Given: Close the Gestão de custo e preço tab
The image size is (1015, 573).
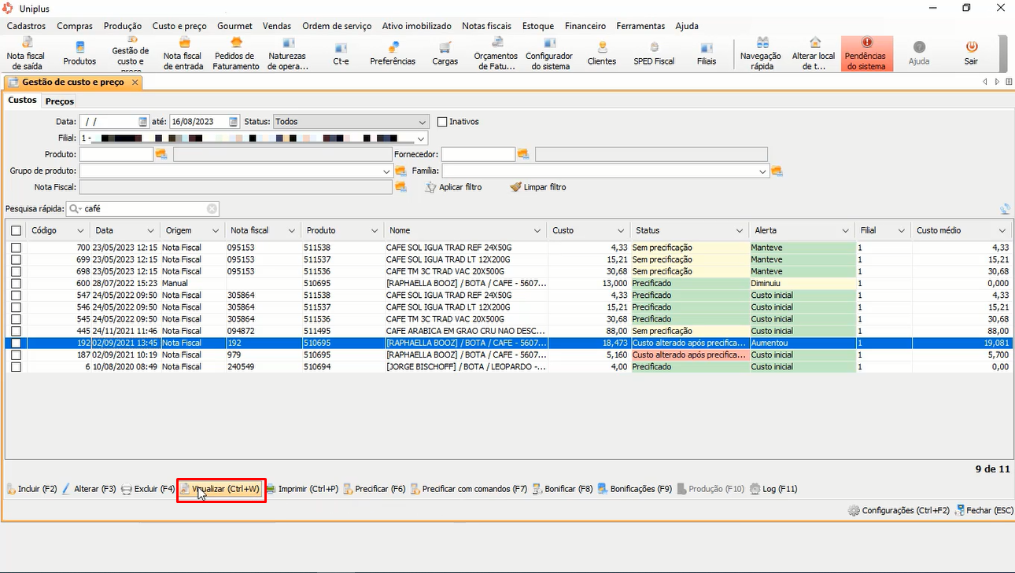Looking at the screenshot, I should [x=135, y=82].
